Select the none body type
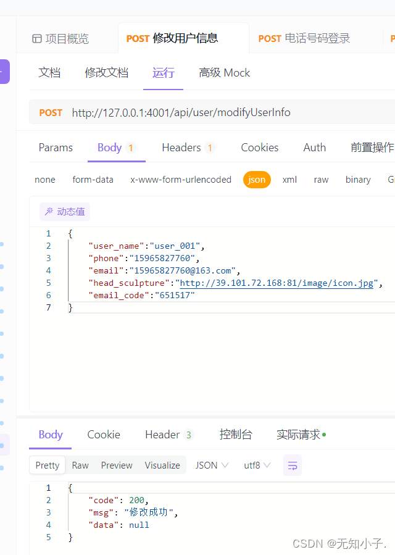Screen dimensions: 395x555 point(45,180)
